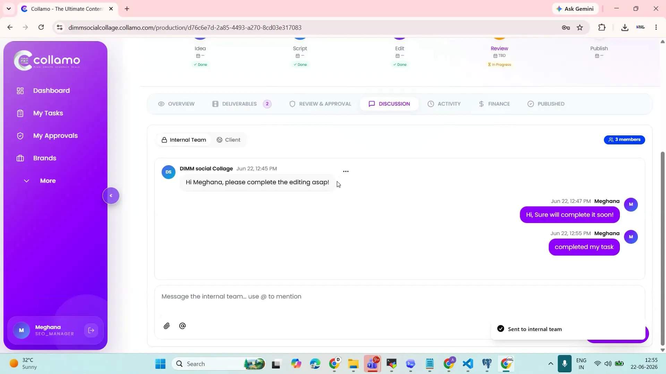Click 'Hi, Sure will complete it soon!' message

570,215
